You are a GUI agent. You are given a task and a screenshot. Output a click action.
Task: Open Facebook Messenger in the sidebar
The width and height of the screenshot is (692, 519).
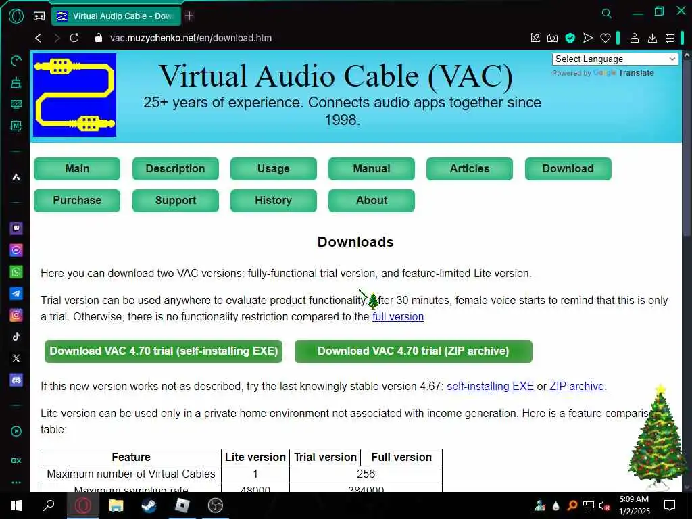pos(16,250)
